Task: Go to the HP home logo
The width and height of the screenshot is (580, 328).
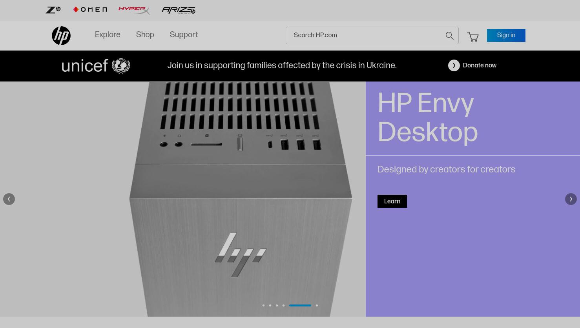Action: coord(61,36)
